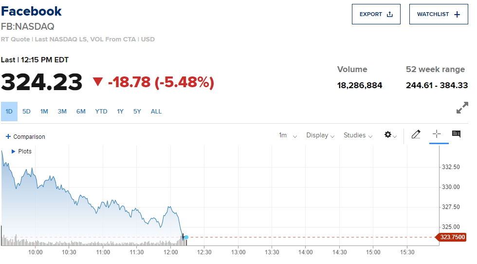The width and height of the screenshot is (477, 264).
Task: Open chart settings gear icon
Action: [x=388, y=135]
